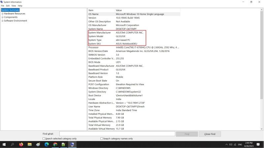Click scrollbar down arrow in details pane
The width and height of the screenshot is (264, 148).
coord(261,129)
